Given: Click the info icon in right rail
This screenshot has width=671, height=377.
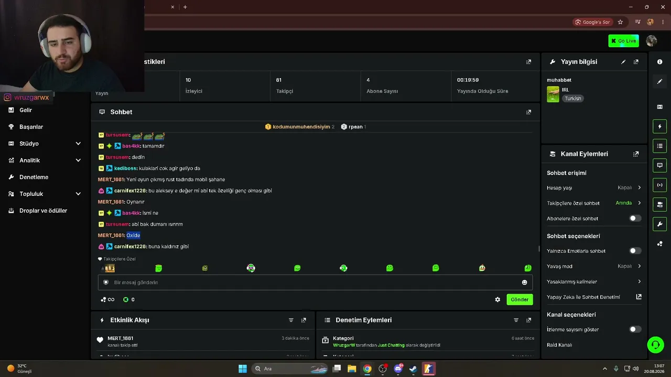Looking at the screenshot, I should point(659,62).
